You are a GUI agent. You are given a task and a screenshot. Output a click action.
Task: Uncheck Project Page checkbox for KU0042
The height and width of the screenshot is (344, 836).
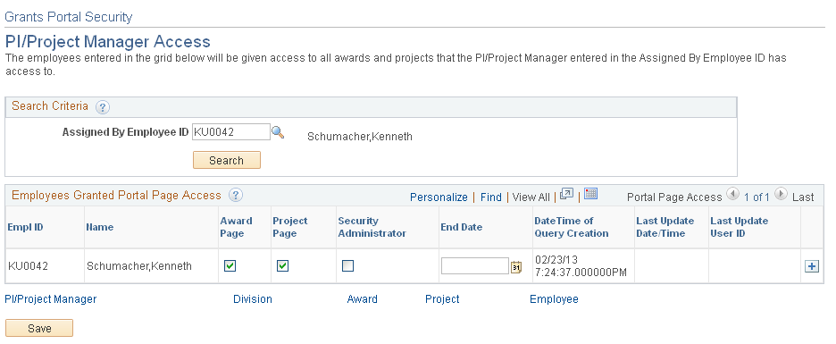(x=282, y=265)
